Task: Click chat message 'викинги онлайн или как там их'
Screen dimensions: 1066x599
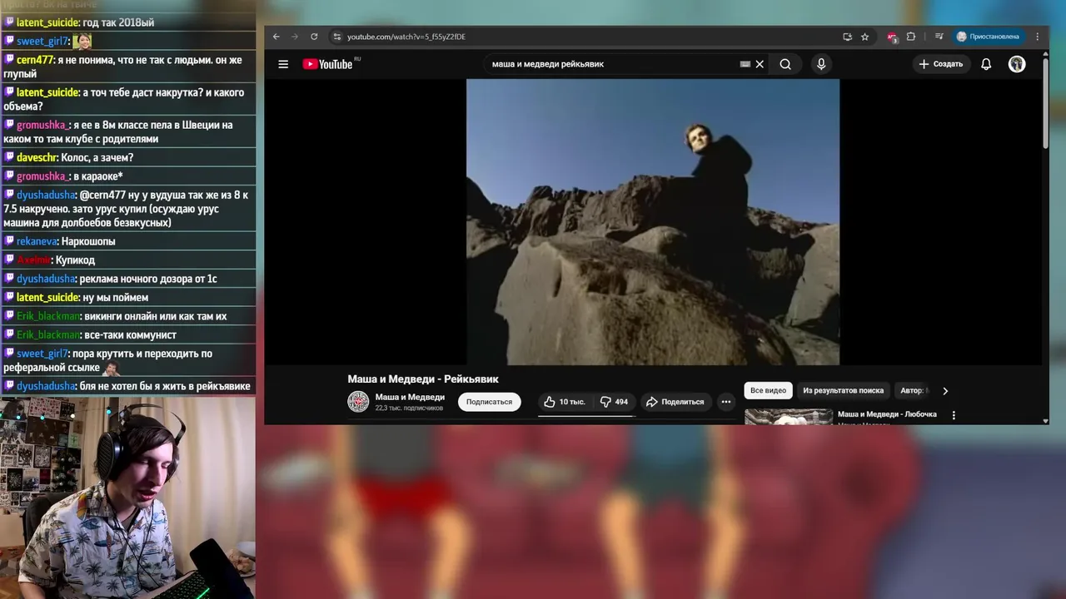Action: coord(155,316)
